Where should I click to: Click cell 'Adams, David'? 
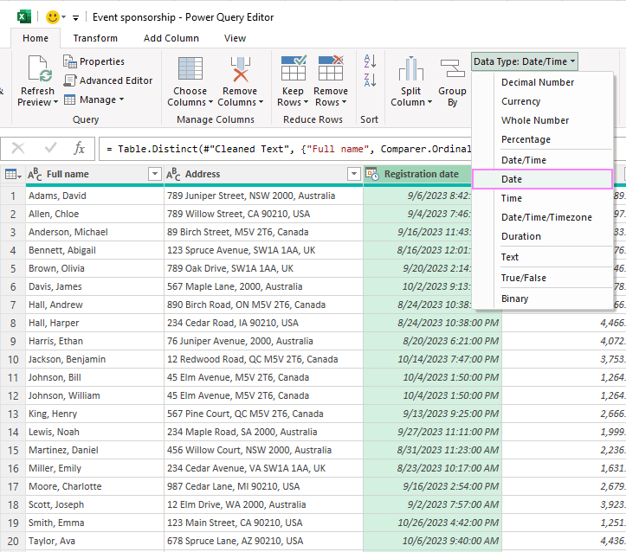pyautogui.click(x=95, y=196)
